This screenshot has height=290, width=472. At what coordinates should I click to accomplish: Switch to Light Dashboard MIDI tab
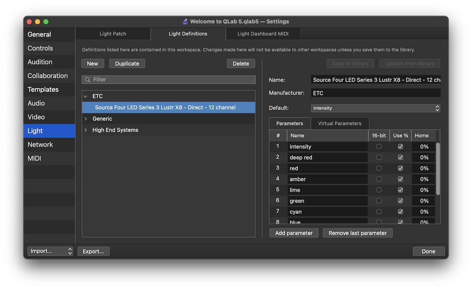[263, 34]
